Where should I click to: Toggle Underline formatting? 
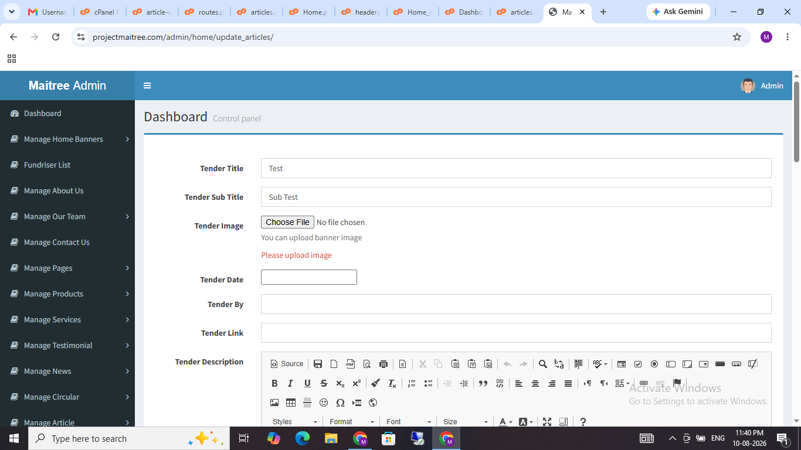coord(307,383)
